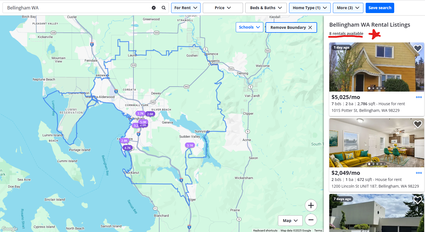This screenshot has width=425, height=232.
Task: Zoom out on the map
Action: click(x=311, y=220)
